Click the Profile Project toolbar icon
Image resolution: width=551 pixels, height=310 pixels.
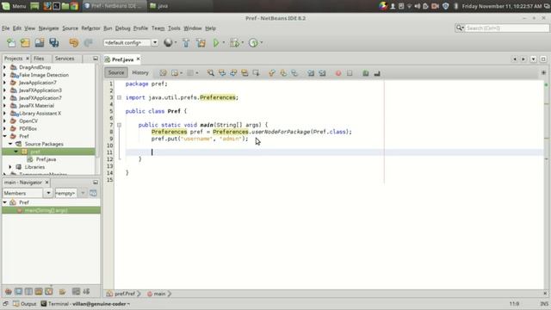(x=253, y=43)
